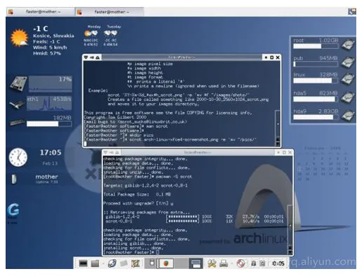
Task: Click the 'man scrot' command line
Action: pos(126,126)
